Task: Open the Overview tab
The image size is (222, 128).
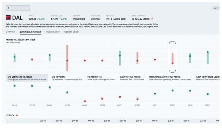Action: click(10, 32)
